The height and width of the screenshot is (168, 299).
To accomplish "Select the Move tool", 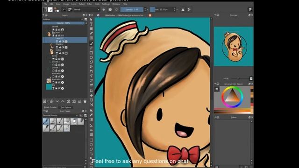I will pos(91,95).
